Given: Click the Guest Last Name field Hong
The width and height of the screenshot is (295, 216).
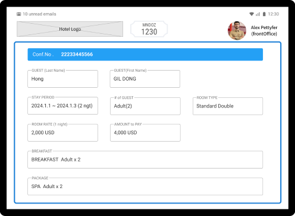Looking at the screenshot, I should pos(62,79).
